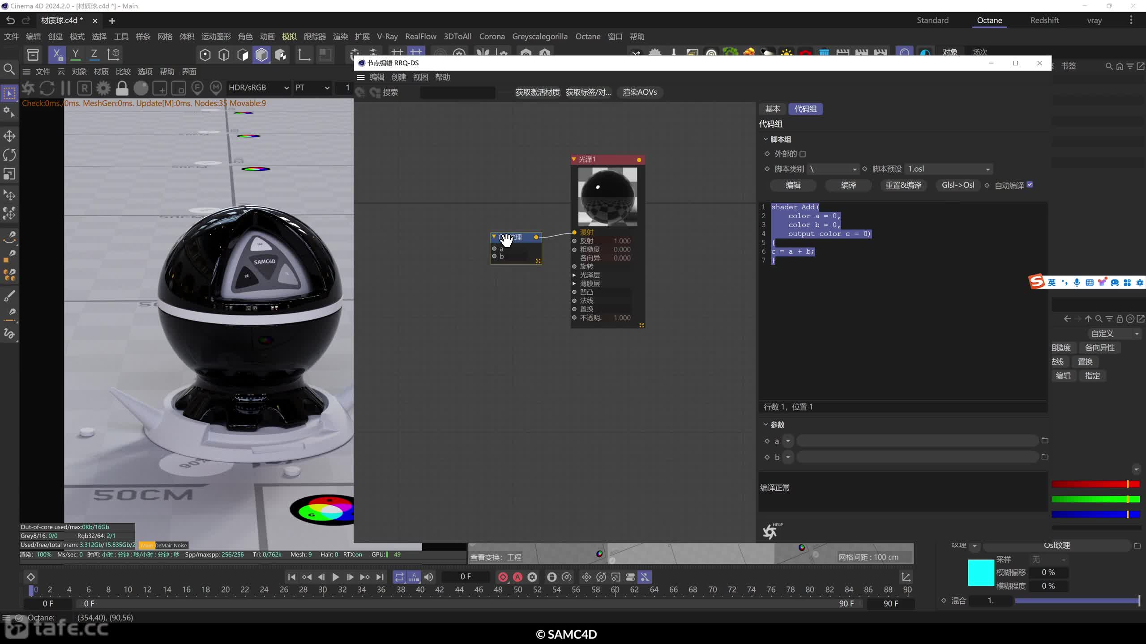Switch to the Redshift layout
1146x644 pixels.
(1044, 20)
